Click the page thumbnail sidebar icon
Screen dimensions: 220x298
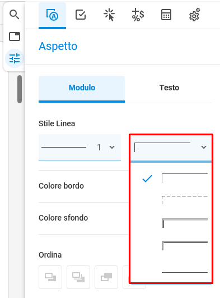15,36
